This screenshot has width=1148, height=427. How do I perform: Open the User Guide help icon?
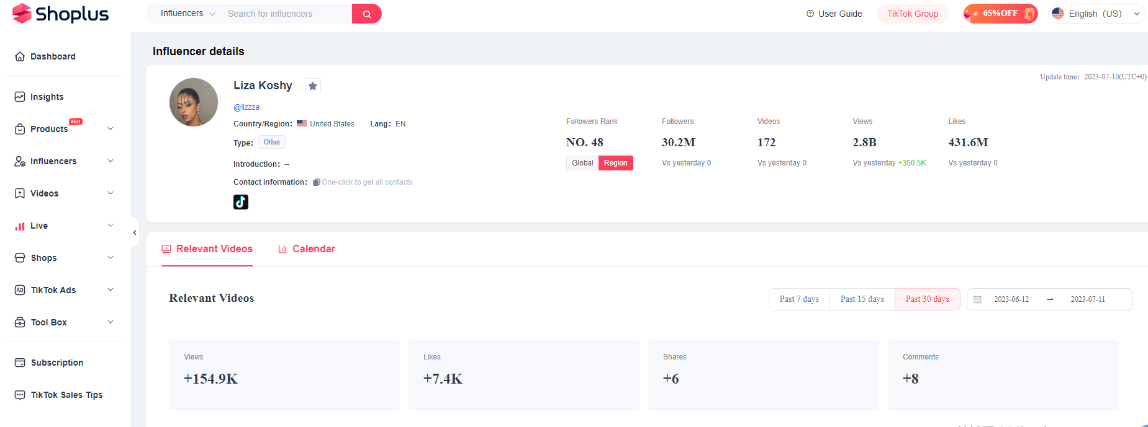(810, 14)
